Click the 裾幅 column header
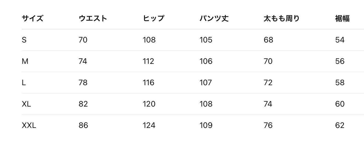 (x=342, y=18)
